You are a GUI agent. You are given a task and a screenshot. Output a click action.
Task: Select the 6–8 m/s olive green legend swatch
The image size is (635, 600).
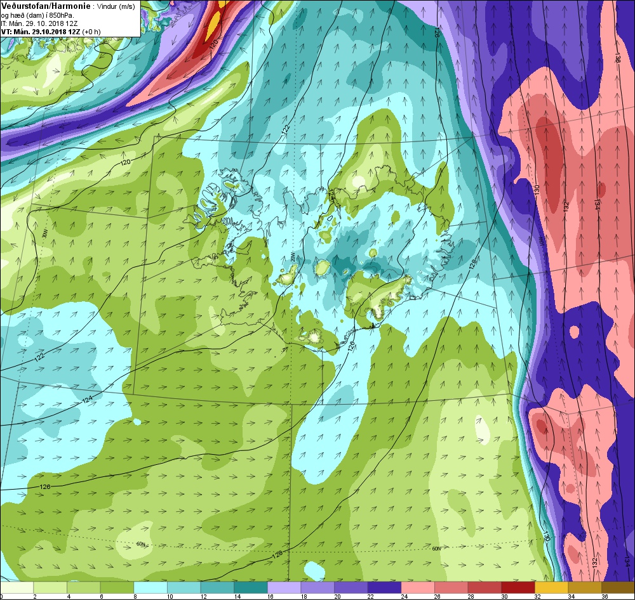117,587
